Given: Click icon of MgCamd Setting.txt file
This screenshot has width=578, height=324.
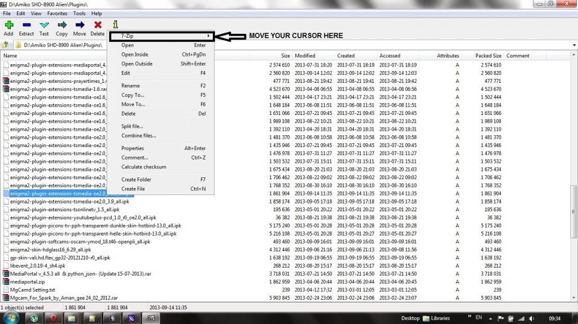Looking at the screenshot, I should [6, 290].
